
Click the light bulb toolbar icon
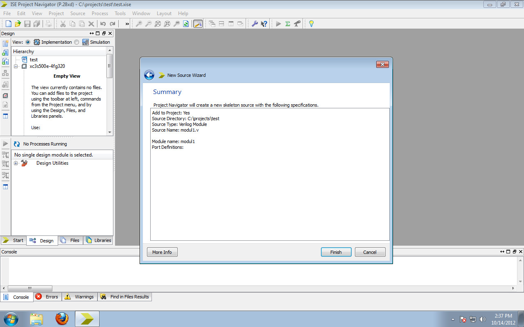point(311,24)
